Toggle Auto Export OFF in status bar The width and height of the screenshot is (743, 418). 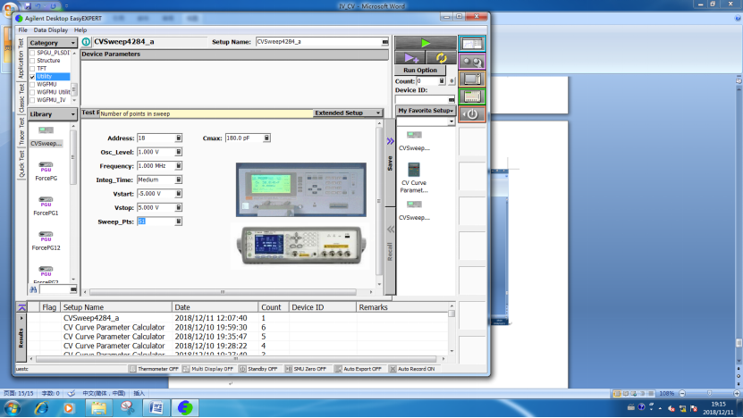[359, 369]
